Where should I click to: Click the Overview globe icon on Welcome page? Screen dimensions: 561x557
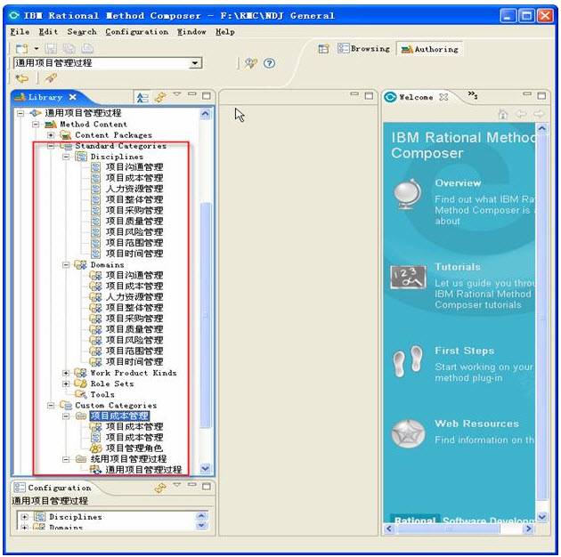pyautogui.click(x=408, y=193)
